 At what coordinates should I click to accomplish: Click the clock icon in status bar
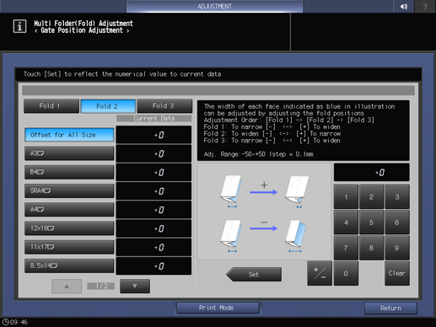click(x=5, y=322)
